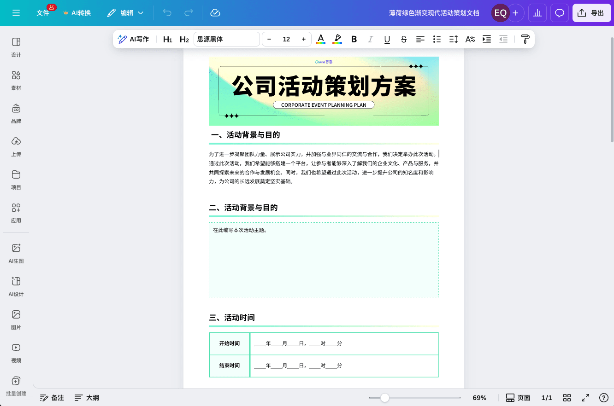
Task: Open the 思源黑体 font dropdown
Action: pyautogui.click(x=227, y=39)
